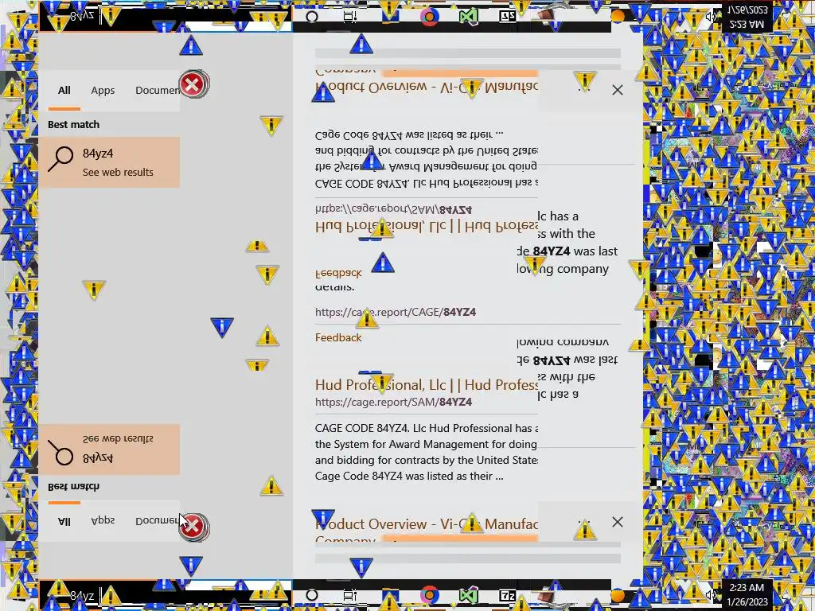The width and height of the screenshot is (815, 611).
Task: Open the https://cage.report/CAGE/84YZ4 link
Action: pos(396,312)
